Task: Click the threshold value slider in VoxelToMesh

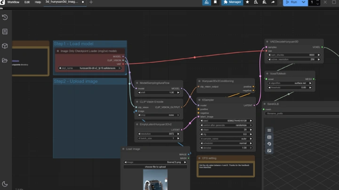Action: click(x=290, y=88)
